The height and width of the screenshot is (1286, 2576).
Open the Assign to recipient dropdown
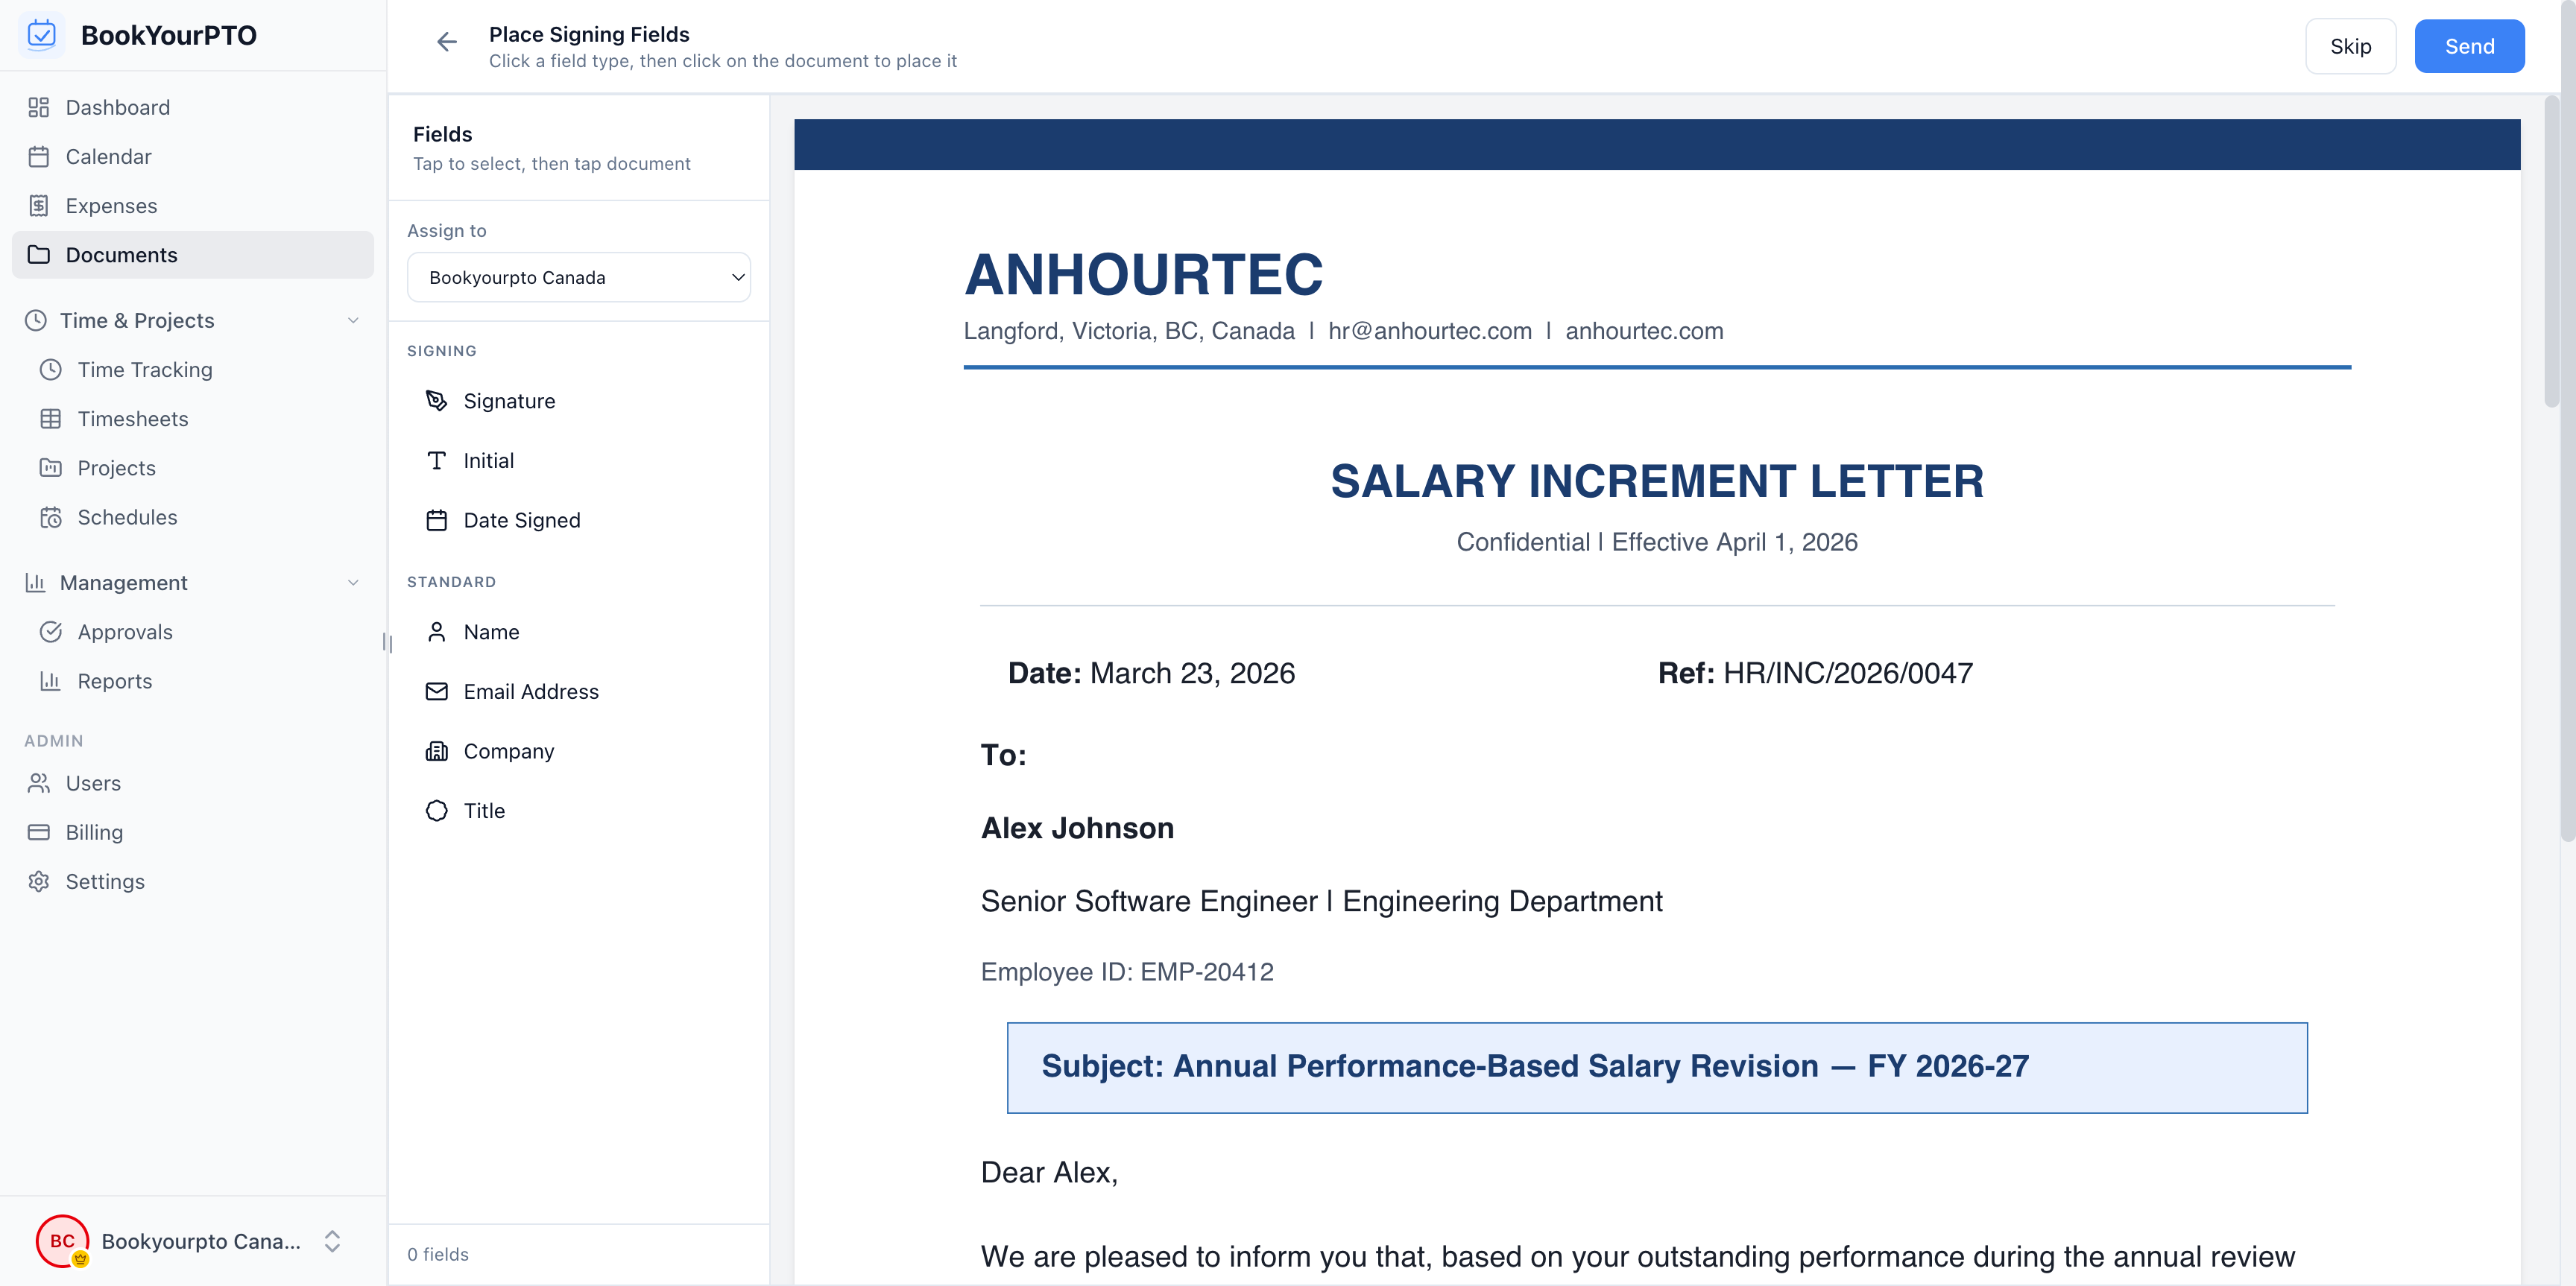579,276
